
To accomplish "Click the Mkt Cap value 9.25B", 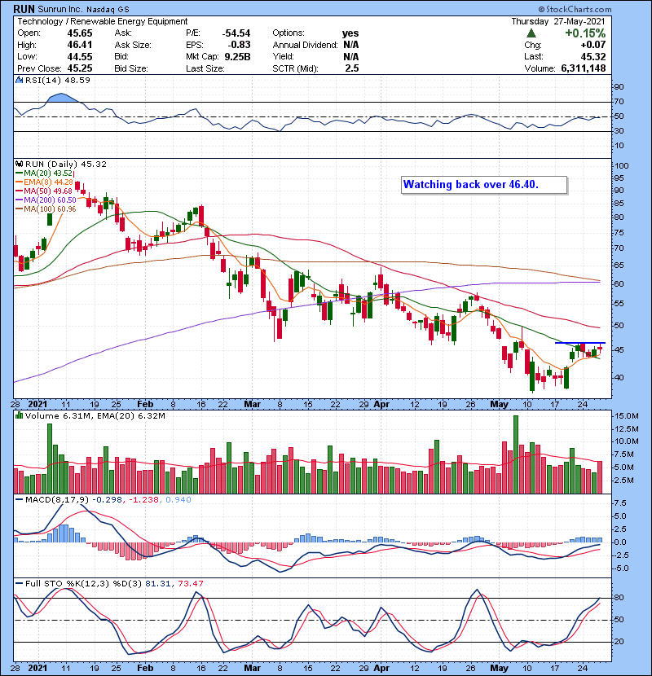I will coord(237,56).
